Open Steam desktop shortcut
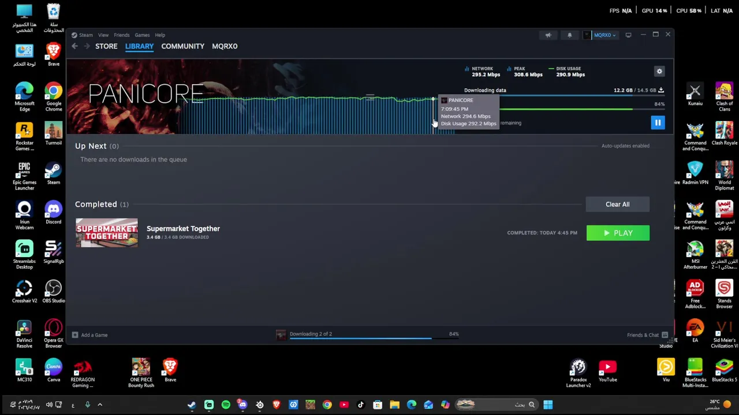 click(x=54, y=173)
